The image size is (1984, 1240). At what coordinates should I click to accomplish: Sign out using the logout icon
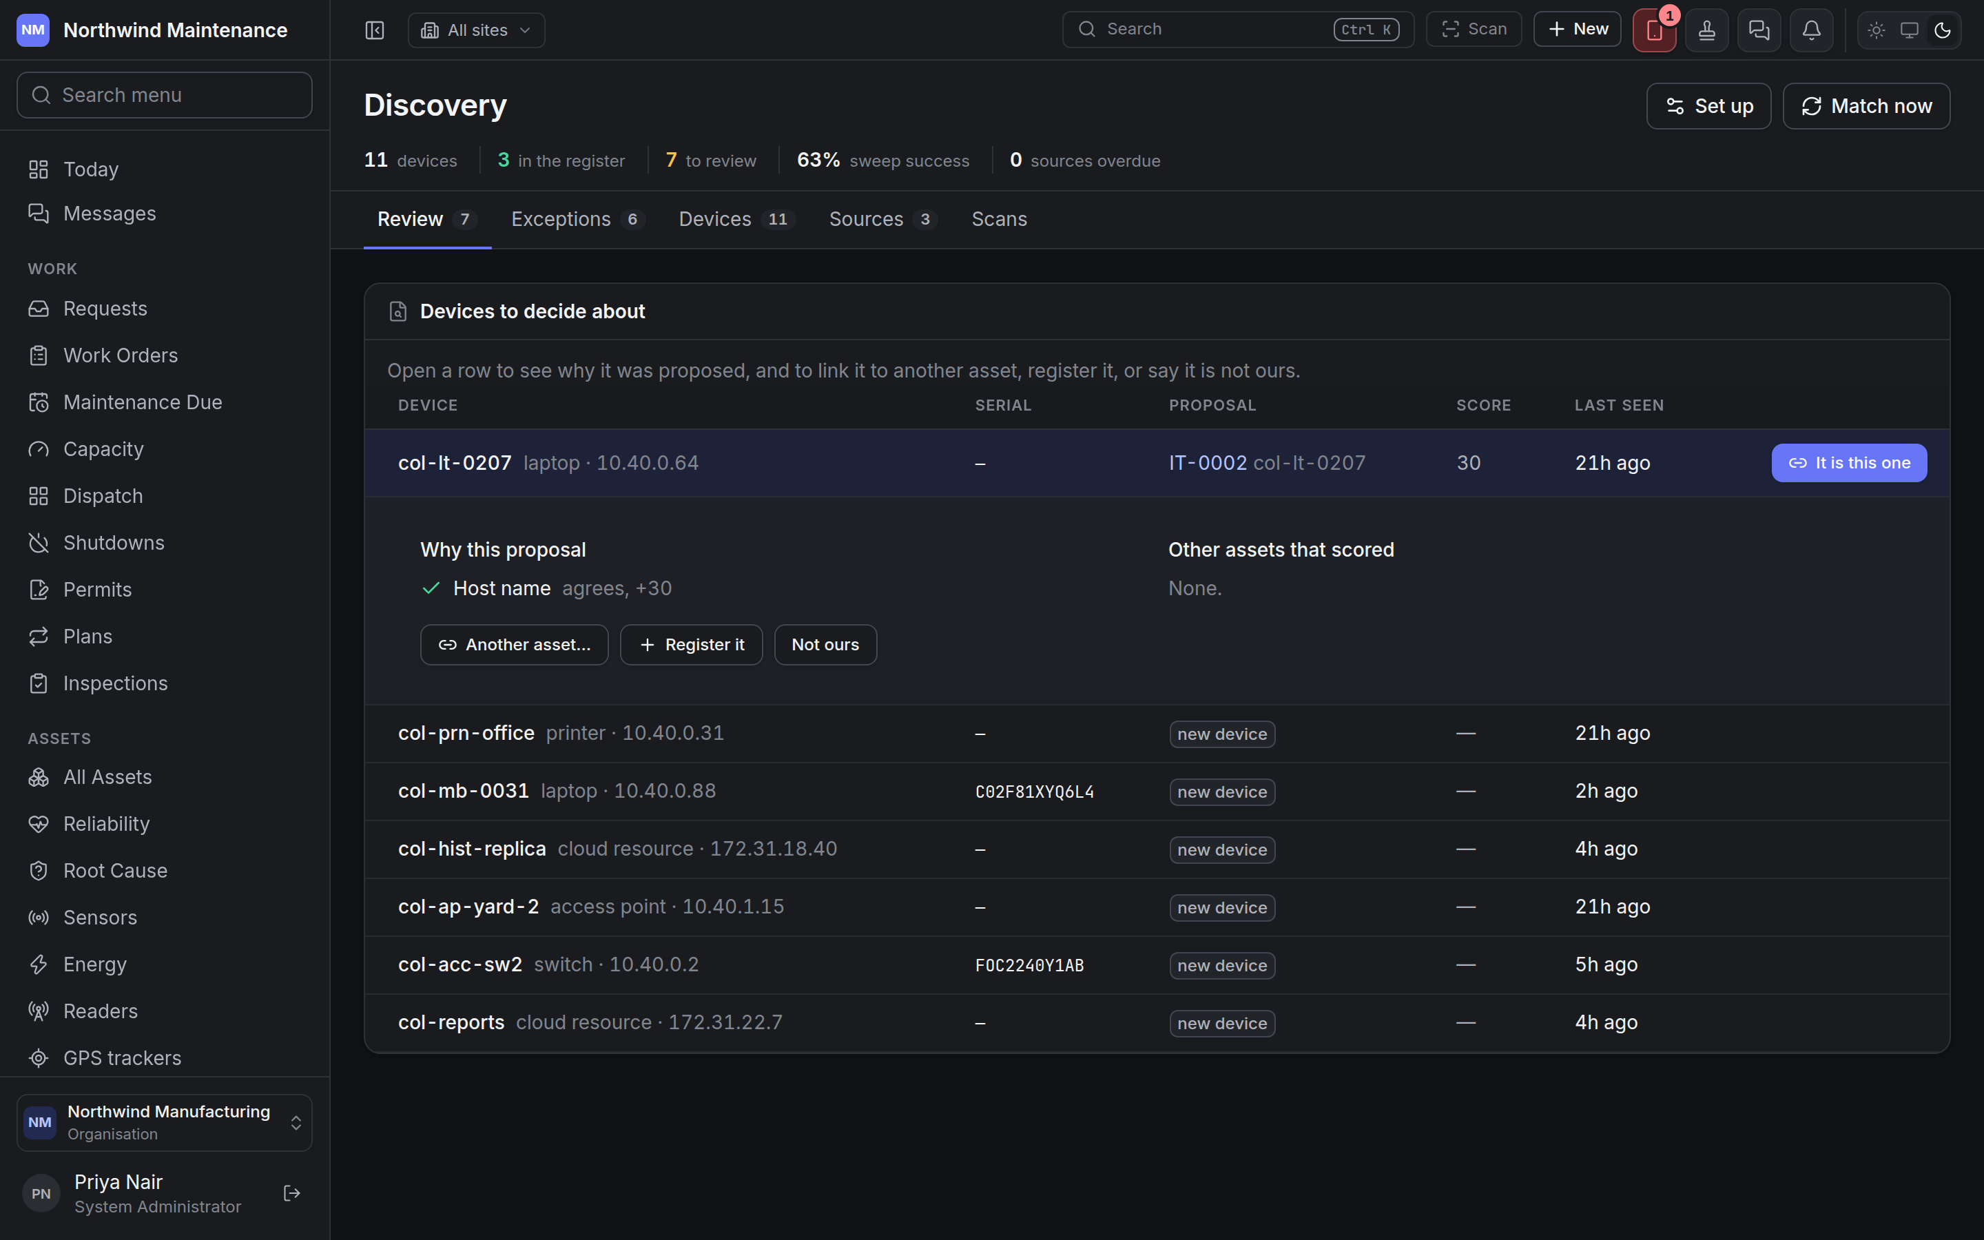(x=292, y=1193)
